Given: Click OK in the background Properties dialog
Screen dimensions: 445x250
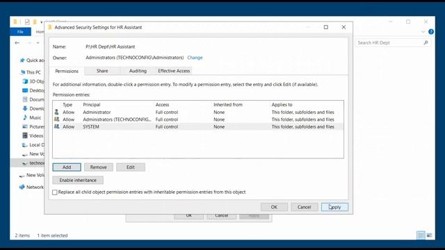Looking at the screenshot, I should coord(188,216).
